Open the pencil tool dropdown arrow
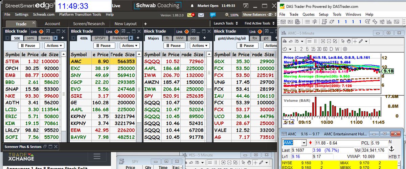 click(x=366, y=41)
